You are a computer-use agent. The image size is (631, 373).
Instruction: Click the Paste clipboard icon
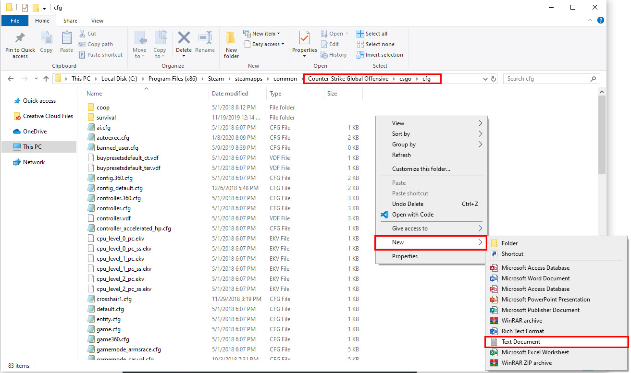pos(66,38)
